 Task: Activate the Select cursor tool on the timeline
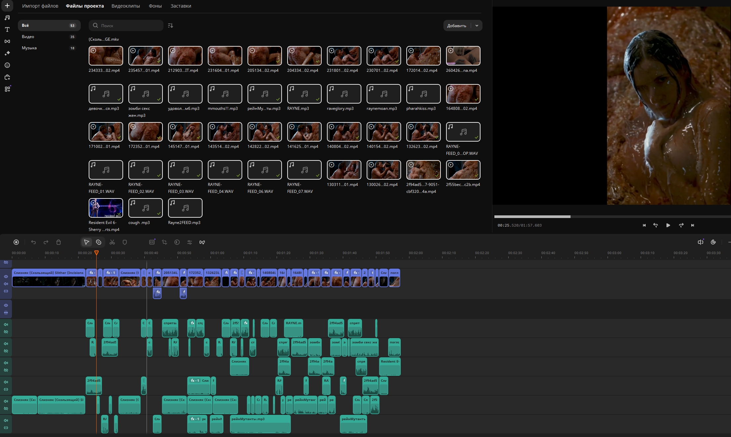(86, 242)
